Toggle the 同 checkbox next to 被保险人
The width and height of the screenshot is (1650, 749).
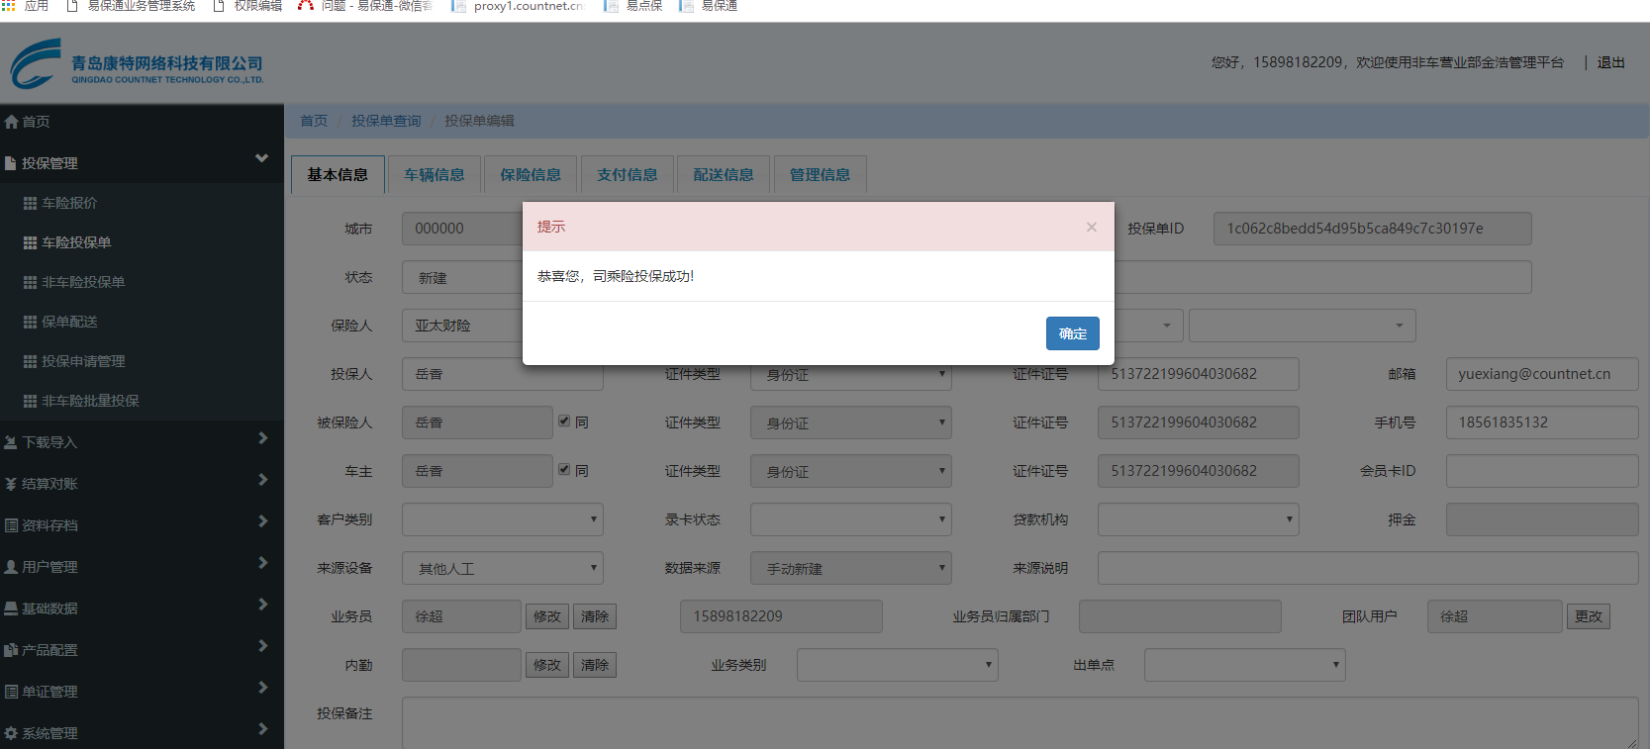pyautogui.click(x=564, y=421)
